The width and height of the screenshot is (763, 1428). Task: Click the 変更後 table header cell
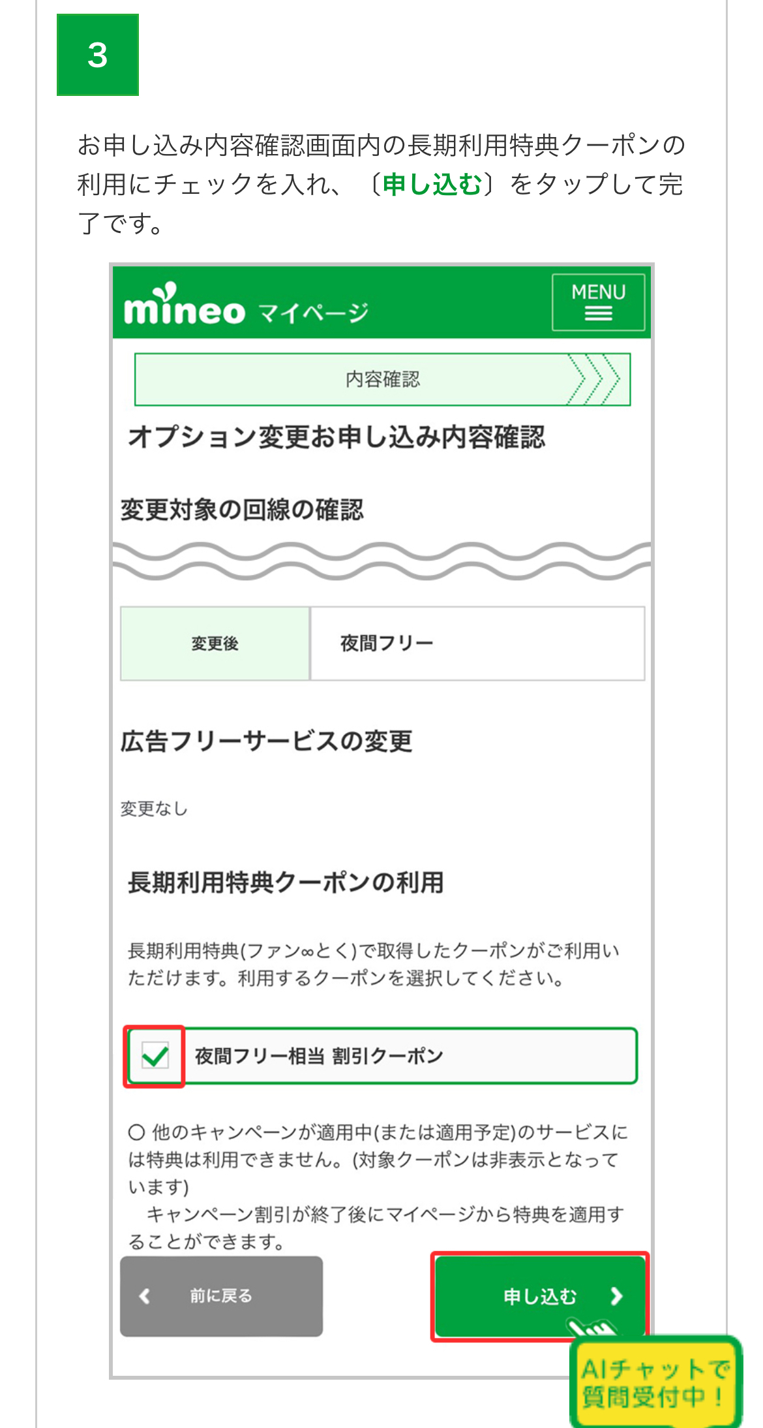coord(215,644)
